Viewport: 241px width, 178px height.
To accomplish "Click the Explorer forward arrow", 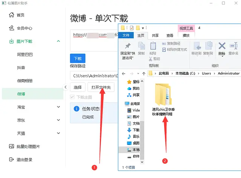I will pyautogui.click(x=131, y=74).
